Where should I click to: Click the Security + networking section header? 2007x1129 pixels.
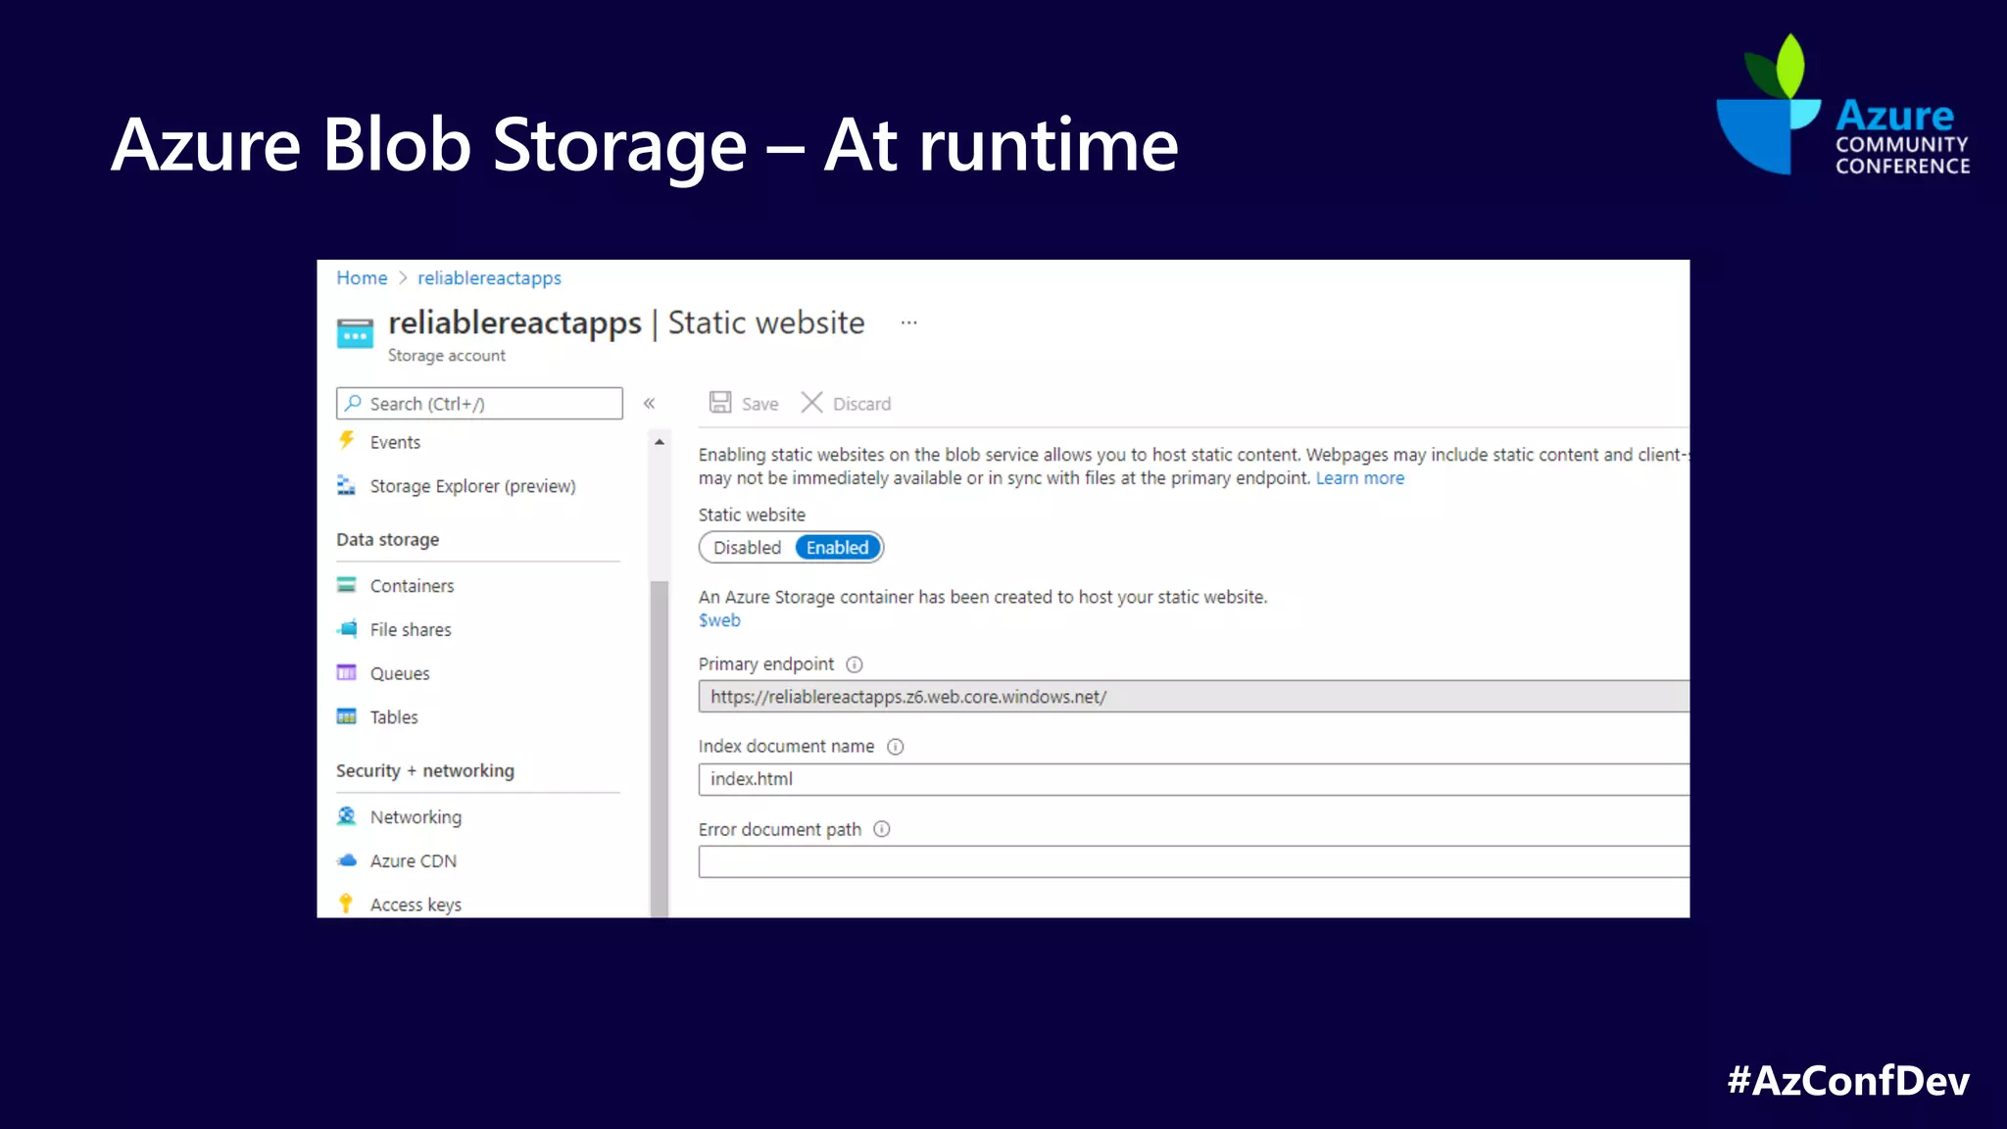[x=424, y=771]
